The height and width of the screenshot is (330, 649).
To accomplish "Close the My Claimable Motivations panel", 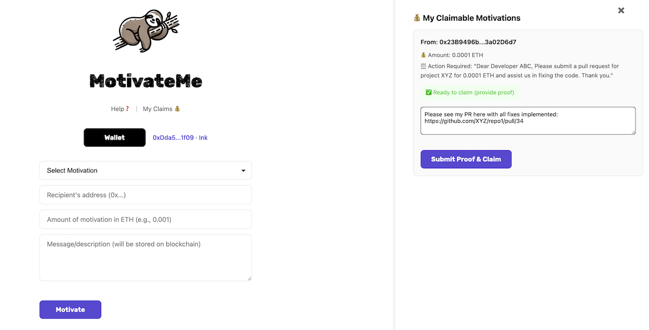I will (621, 10).
